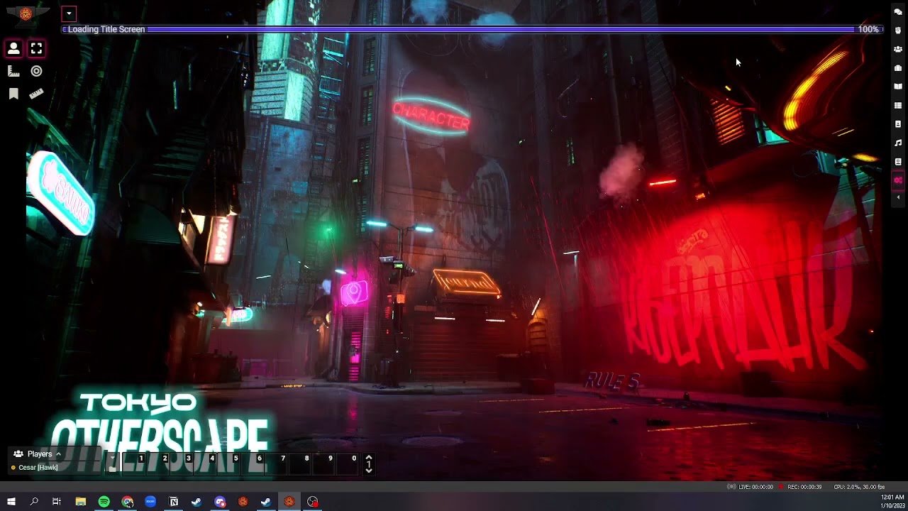Viewport: 908px width, 511px height.
Task: Open the Combat Encounters fist tab
Action: click(898, 31)
